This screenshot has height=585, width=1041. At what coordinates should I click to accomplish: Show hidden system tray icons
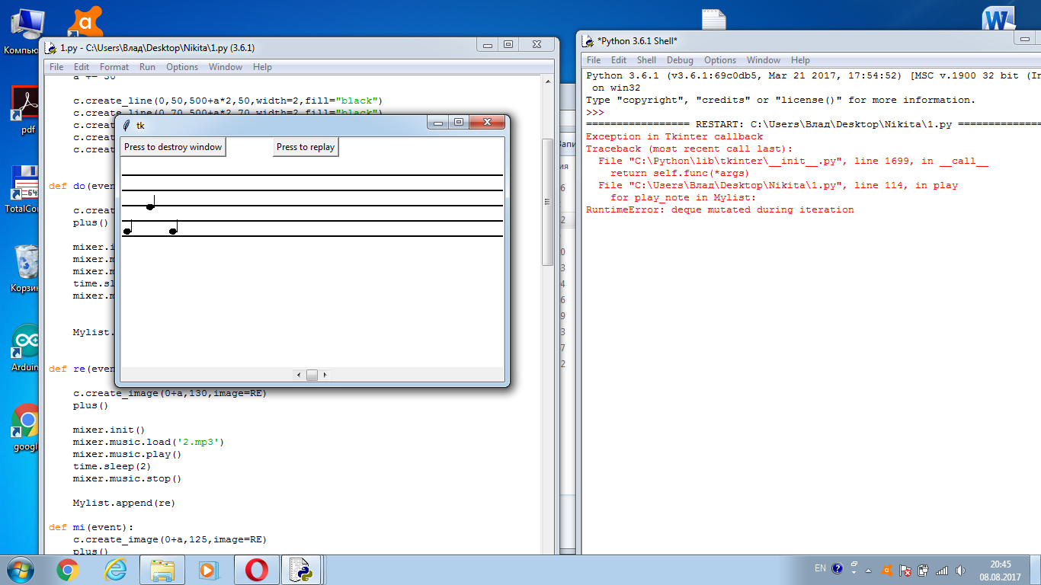click(x=854, y=569)
